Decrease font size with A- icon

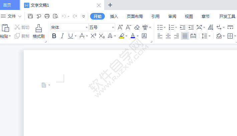(x=129, y=27)
